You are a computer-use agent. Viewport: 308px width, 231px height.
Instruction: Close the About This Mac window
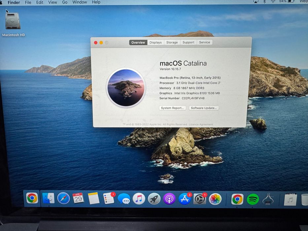(96, 43)
